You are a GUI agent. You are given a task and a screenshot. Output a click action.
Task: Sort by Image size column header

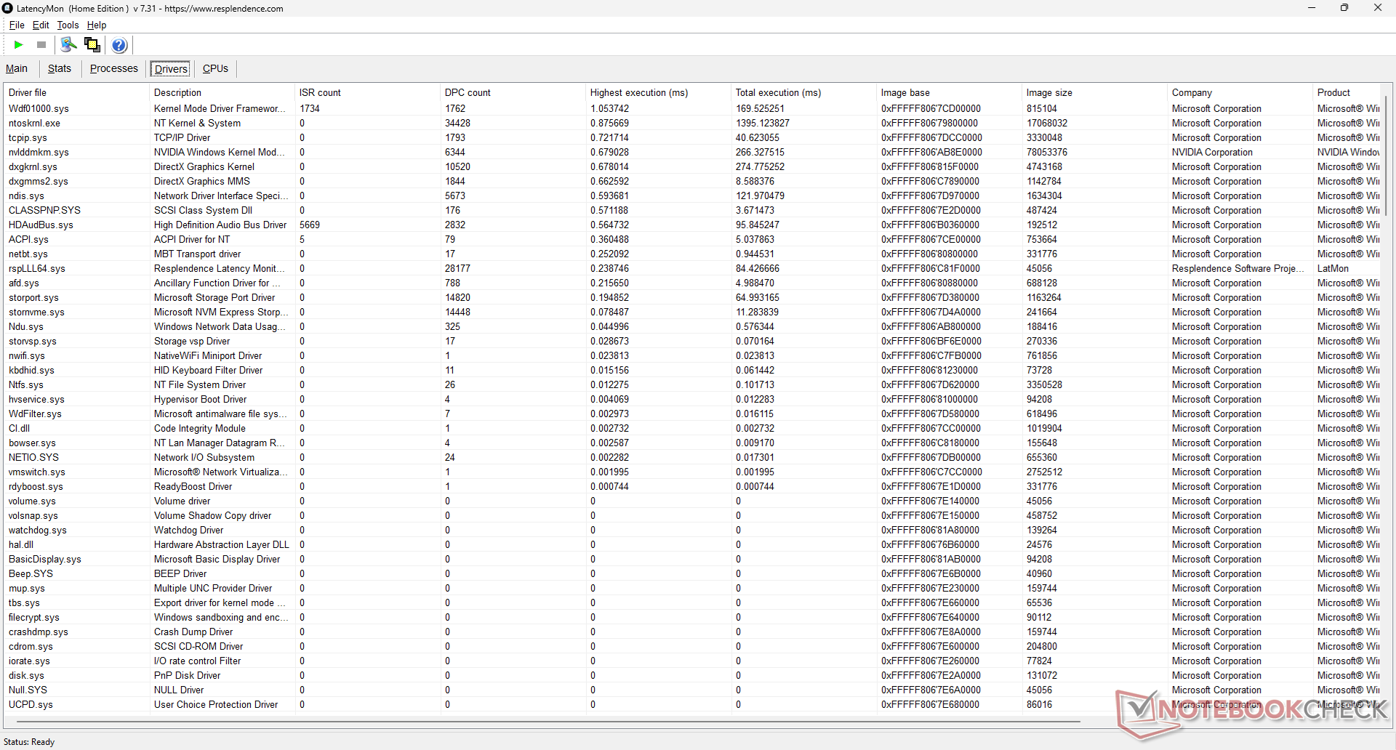pyautogui.click(x=1094, y=92)
